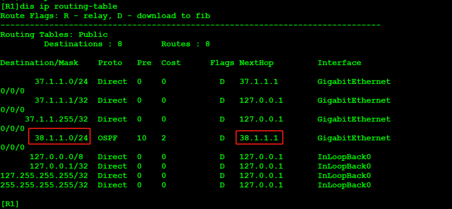Select the 'Routes : 8' count
Image resolution: width=452 pixels, height=209 pixels.
(185, 44)
